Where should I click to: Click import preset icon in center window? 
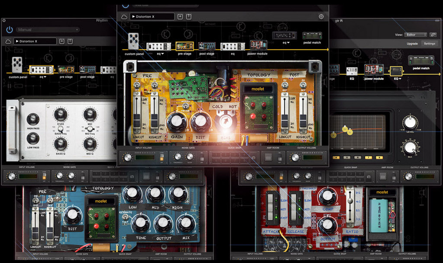[180, 17]
